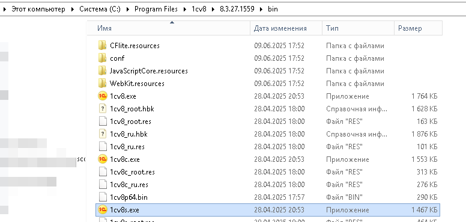Select the file name CFlite.resources
This screenshot has height=222, width=466.
pyautogui.click(x=135, y=46)
